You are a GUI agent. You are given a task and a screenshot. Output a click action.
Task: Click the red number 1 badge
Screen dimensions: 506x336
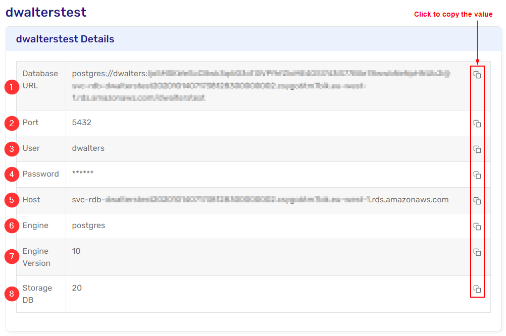[x=11, y=87]
